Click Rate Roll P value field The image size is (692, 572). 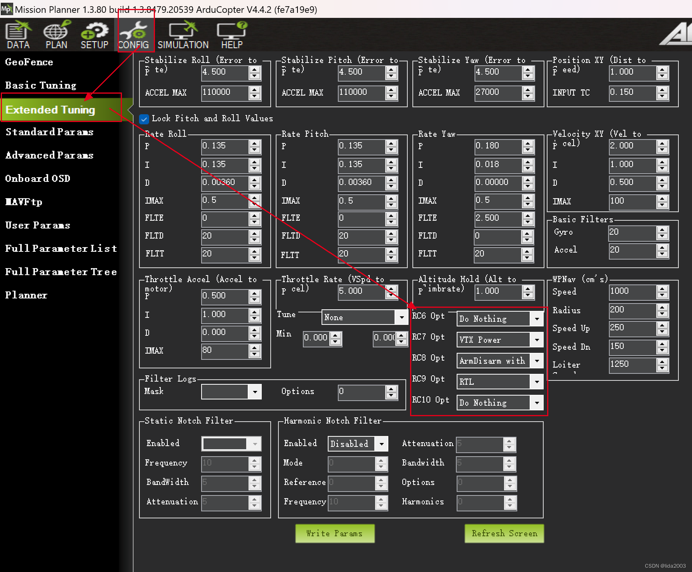225,146
